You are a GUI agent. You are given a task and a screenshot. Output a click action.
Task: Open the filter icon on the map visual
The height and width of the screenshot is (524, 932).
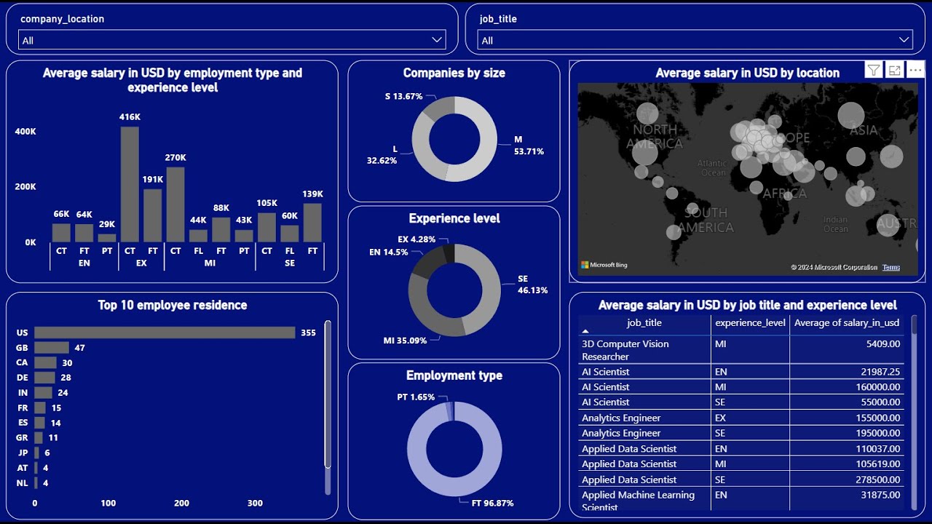[x=874, y=71]
